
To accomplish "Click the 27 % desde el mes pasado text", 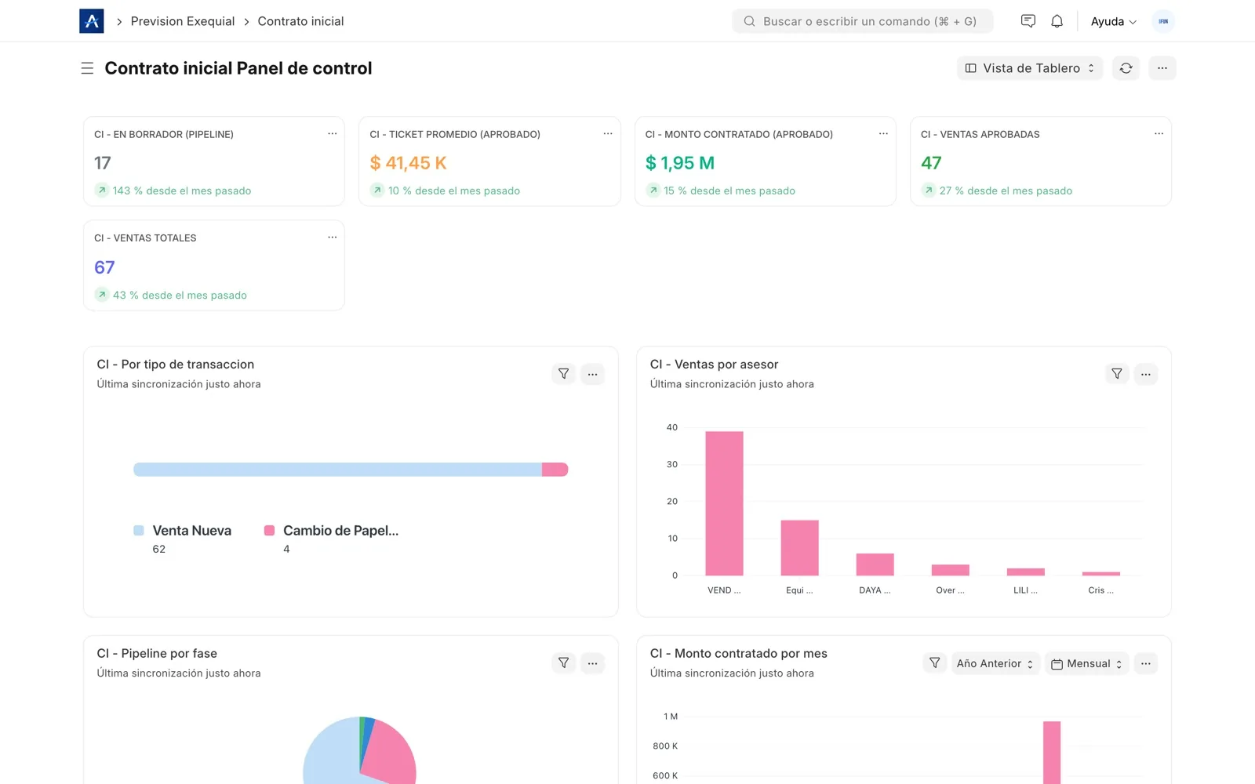I will point(1006,191).
